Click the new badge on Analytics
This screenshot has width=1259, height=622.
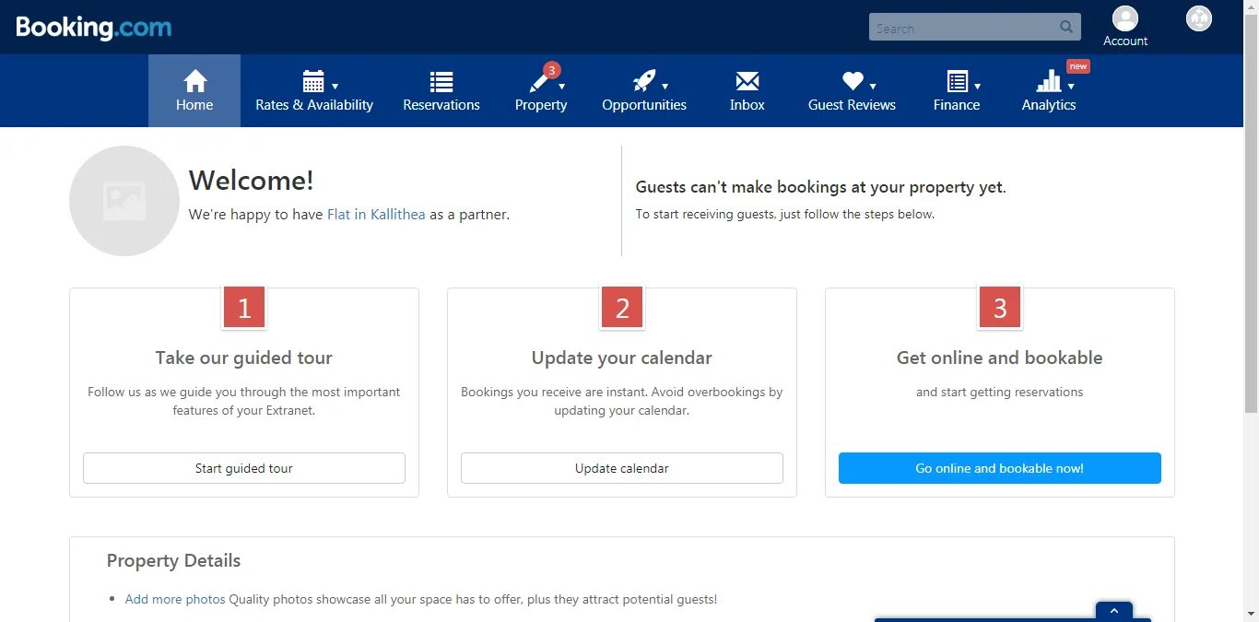point(1078,66)
